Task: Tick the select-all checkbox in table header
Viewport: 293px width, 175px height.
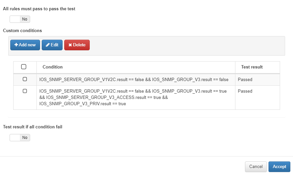Action: click(x=24, y=67)
